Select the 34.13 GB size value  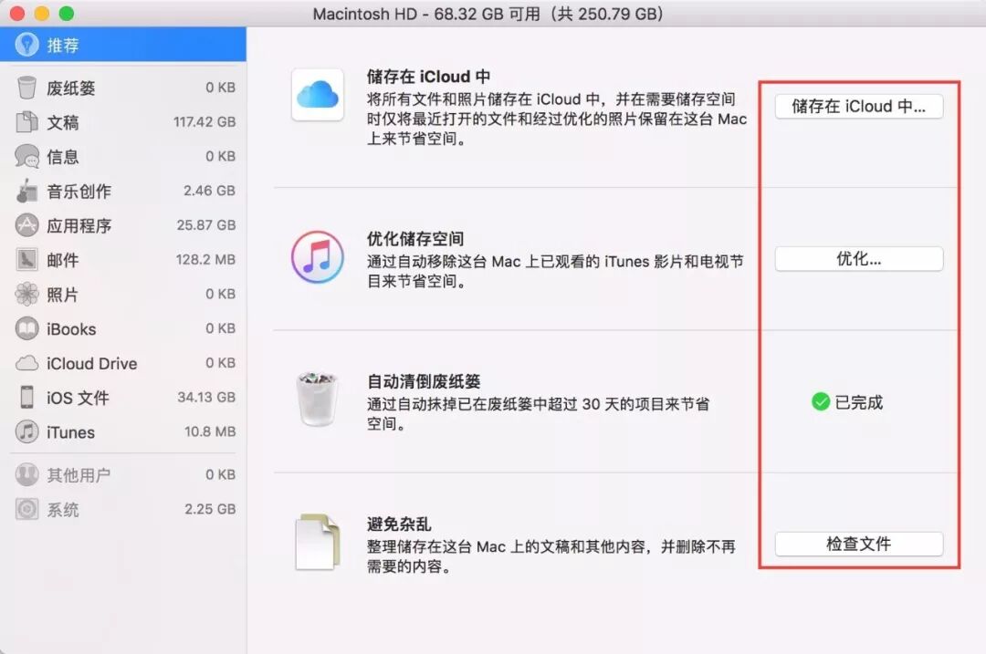tap(206, 397)
